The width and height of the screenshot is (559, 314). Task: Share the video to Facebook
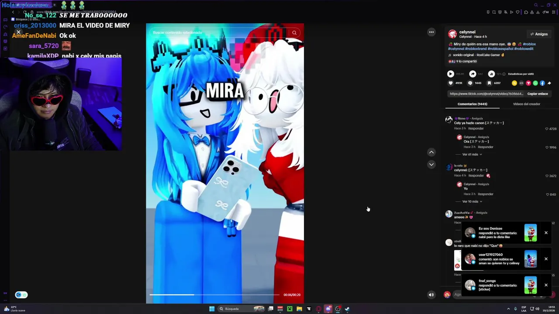542,83
